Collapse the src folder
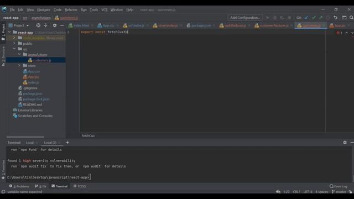 point(14,49)
